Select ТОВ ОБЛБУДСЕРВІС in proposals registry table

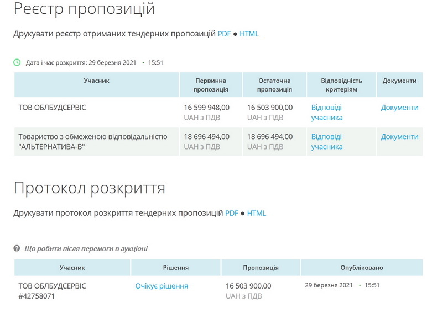pos(53,108)
